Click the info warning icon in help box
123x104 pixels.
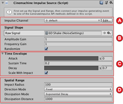point(9,12)
